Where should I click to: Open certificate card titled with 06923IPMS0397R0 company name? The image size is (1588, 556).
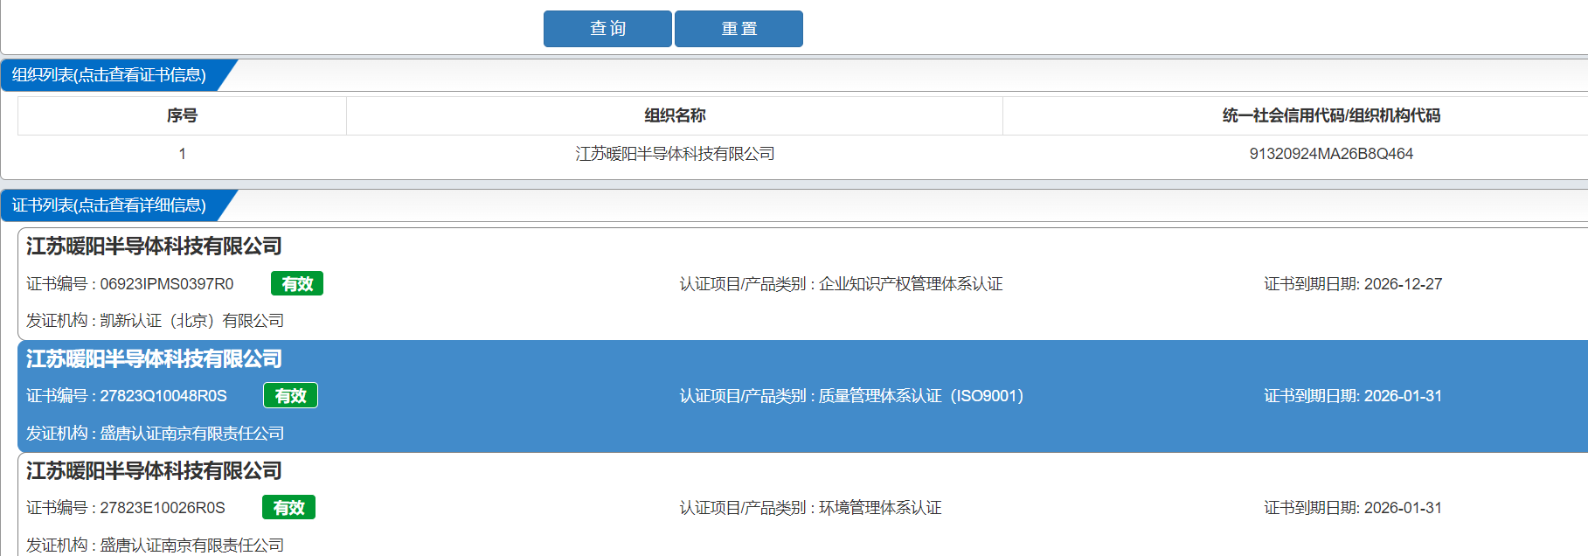pyautogui.click(x=154, y=247)
